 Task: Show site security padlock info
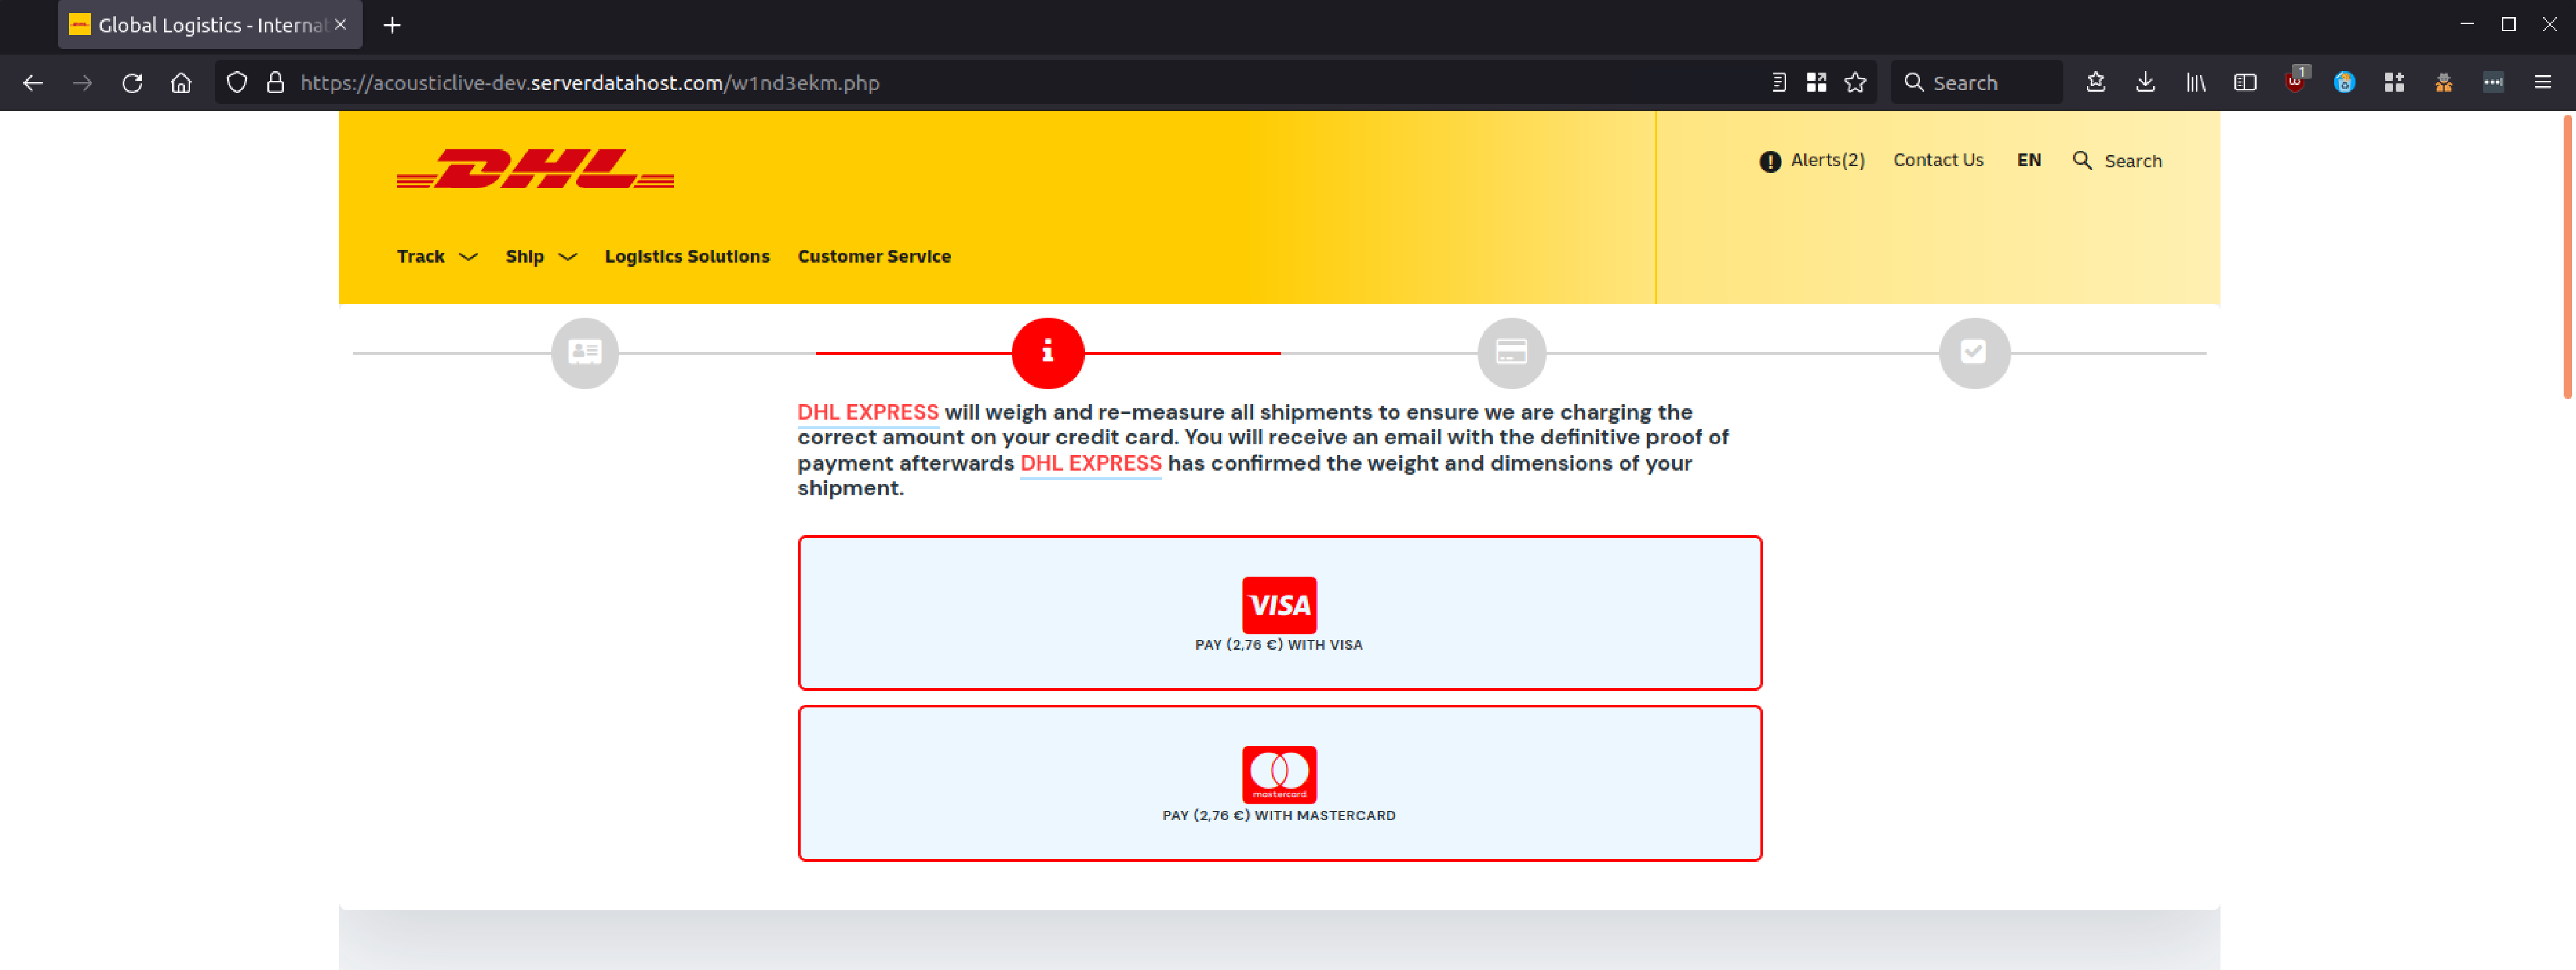click(x=276, y=83)
